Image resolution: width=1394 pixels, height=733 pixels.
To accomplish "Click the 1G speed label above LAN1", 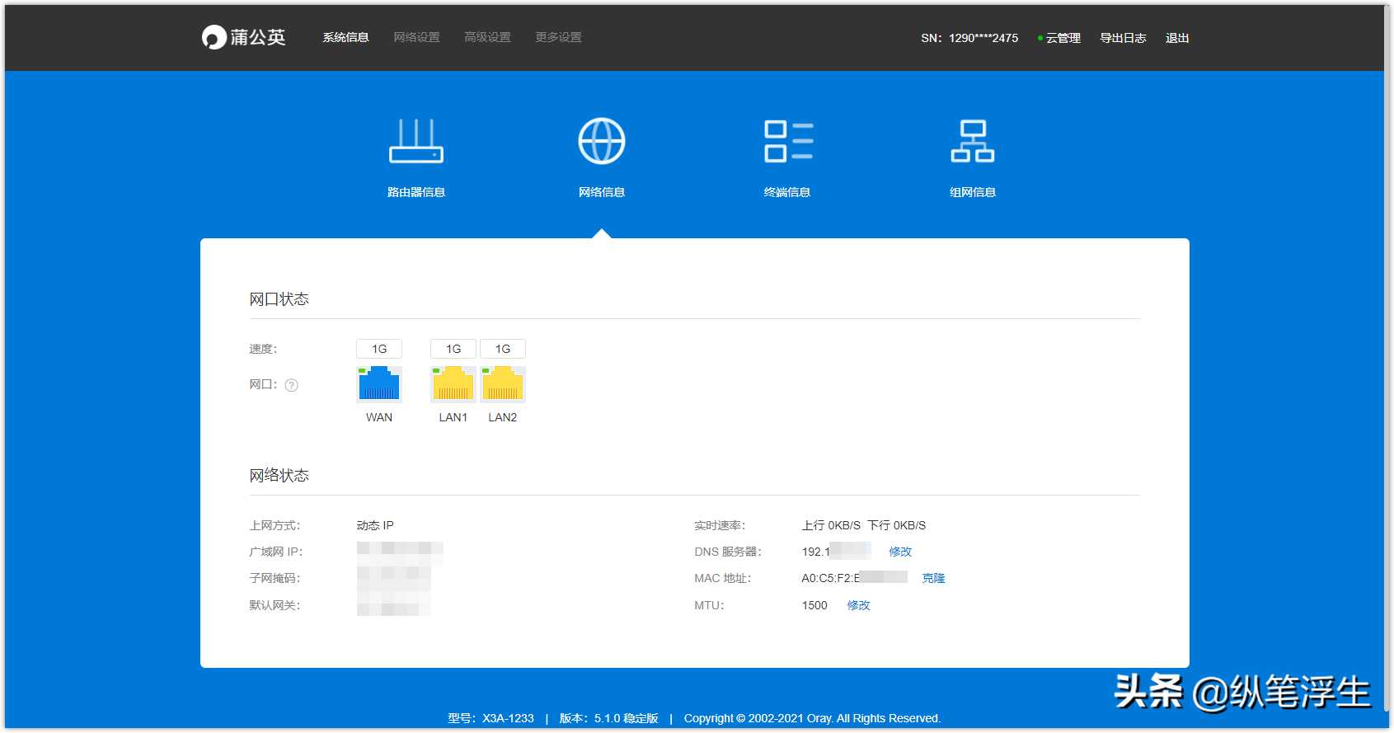I will [453, 349].
